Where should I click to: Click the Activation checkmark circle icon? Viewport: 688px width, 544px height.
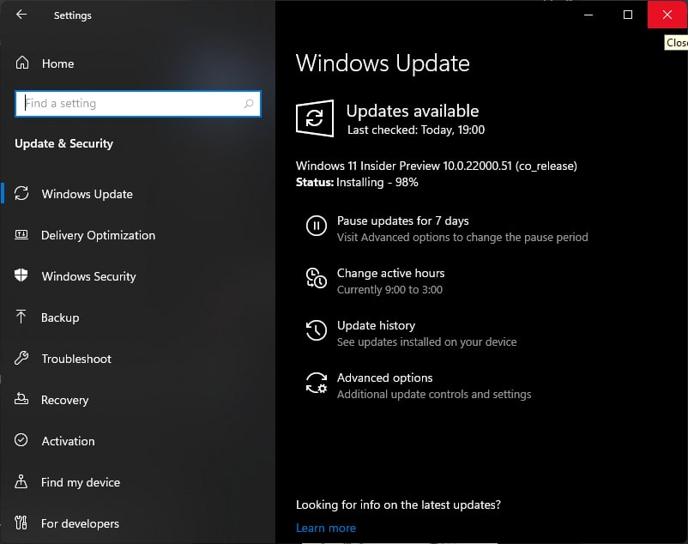21,440
